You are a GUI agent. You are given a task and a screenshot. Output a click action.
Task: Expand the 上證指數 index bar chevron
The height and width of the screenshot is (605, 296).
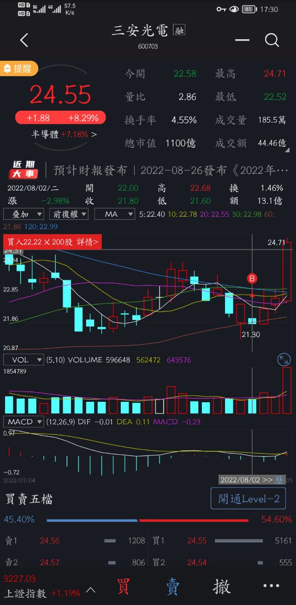pos(91,589)
